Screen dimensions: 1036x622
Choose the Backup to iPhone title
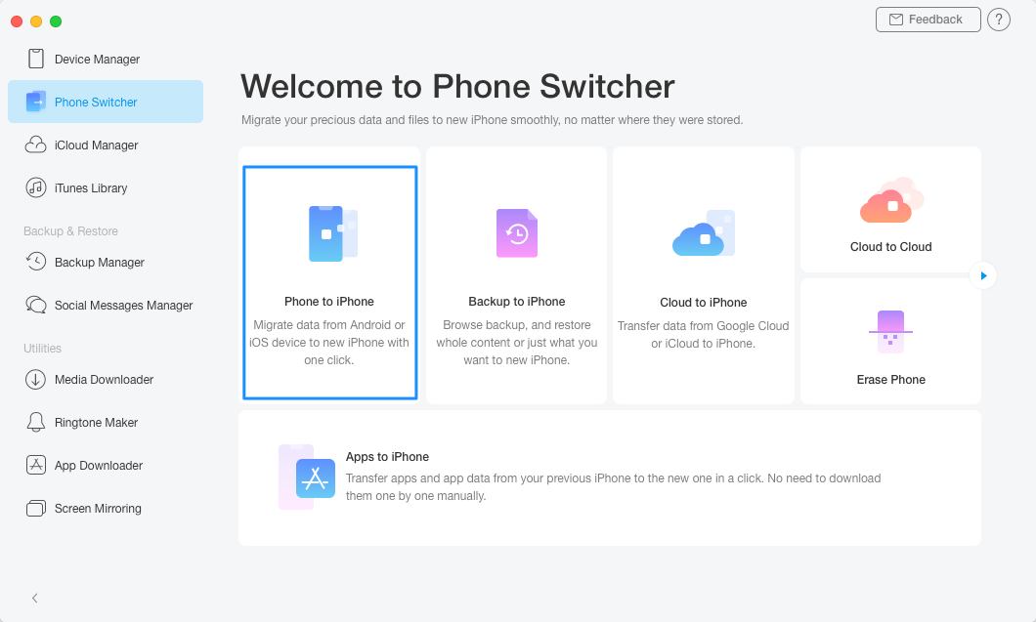(x=517, y=301)
